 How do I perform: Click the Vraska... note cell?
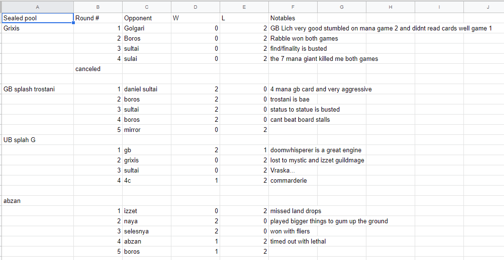pos(293,170)
